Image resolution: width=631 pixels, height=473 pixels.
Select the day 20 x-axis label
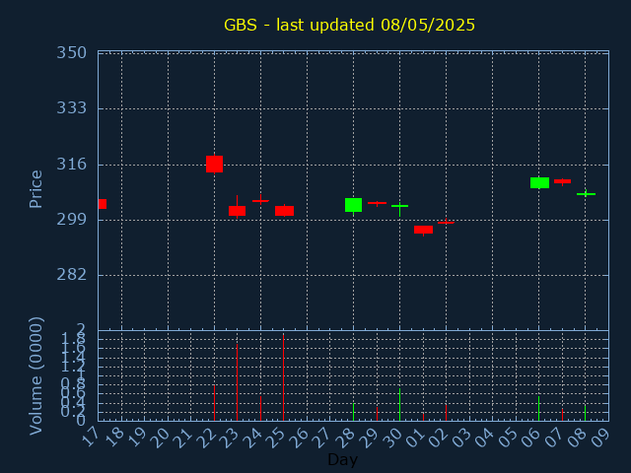pyautogui.click(x=160, y=437)
